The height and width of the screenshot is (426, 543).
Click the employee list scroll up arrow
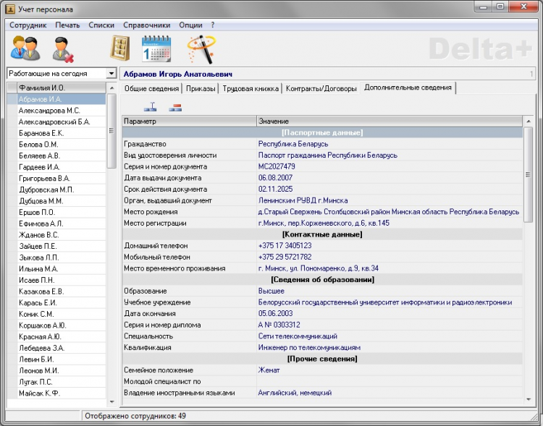click(111, 88)
